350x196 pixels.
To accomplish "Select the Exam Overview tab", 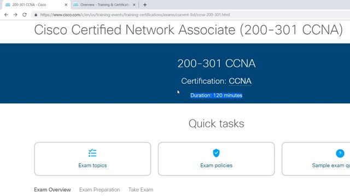I will click(52, 189).
